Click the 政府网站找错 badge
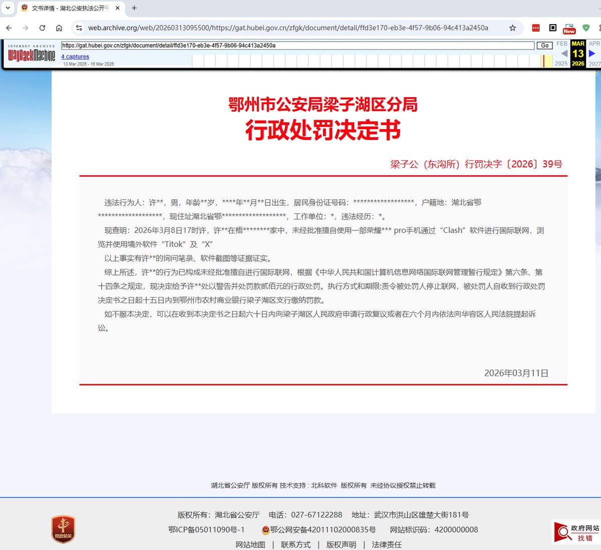The height and width of the screenshot is (550, 601). 576,532
